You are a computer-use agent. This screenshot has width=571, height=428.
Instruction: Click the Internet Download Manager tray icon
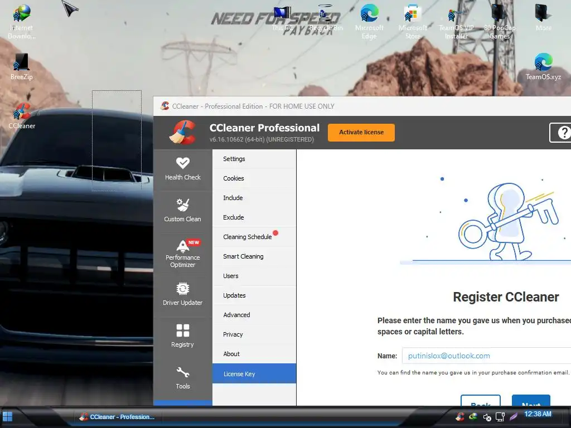[473, 416]
